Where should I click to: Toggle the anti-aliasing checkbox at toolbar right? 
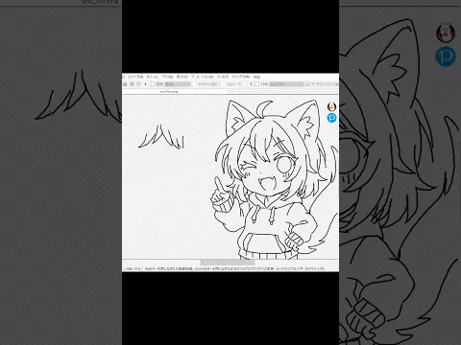(x=307, y=84)
